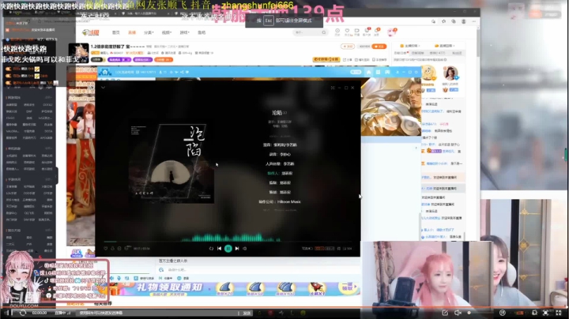Open the 直播 tab on Douyu

(132, 32)
